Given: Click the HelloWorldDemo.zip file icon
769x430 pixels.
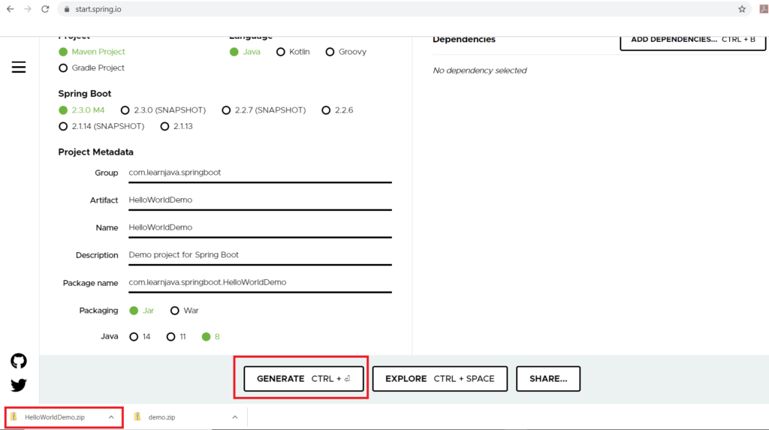Looking at the screenshot, I should pos(14,416).
